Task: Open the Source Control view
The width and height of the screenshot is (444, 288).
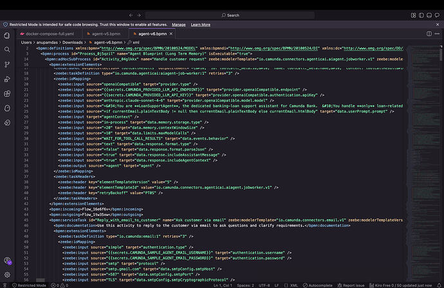Action: pos(7,64)
